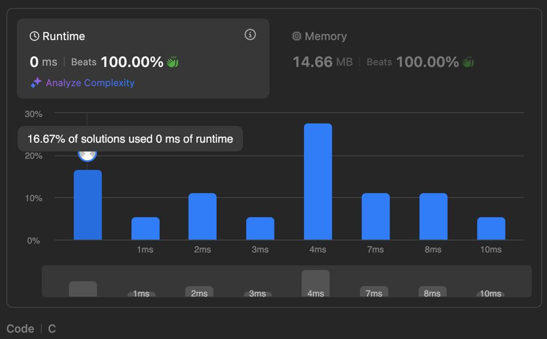The height and width of the screenshot is (339, 547).
Task: Click the 2ms bar in the histogram
Action: [202, 217]
